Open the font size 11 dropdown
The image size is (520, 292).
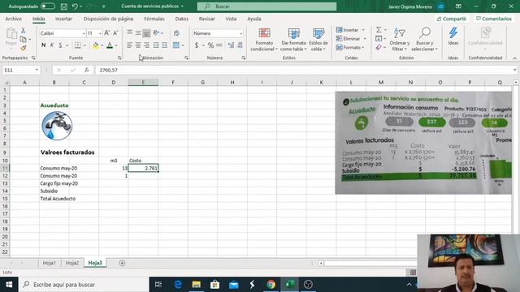[100, 33]
